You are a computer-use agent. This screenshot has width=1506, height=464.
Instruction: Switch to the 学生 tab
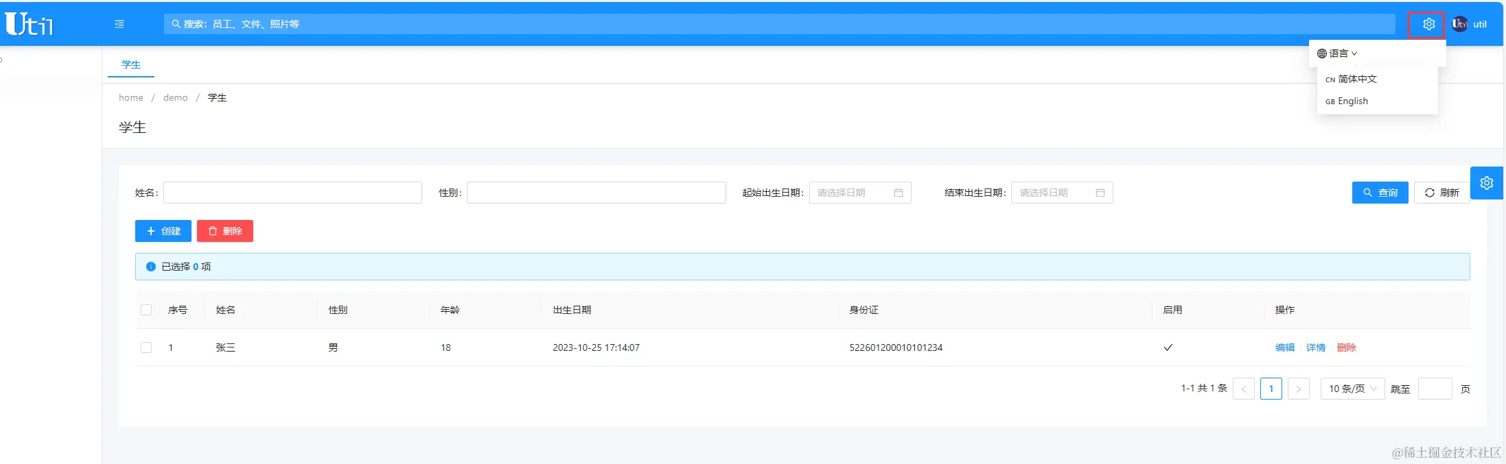point(131,64)
